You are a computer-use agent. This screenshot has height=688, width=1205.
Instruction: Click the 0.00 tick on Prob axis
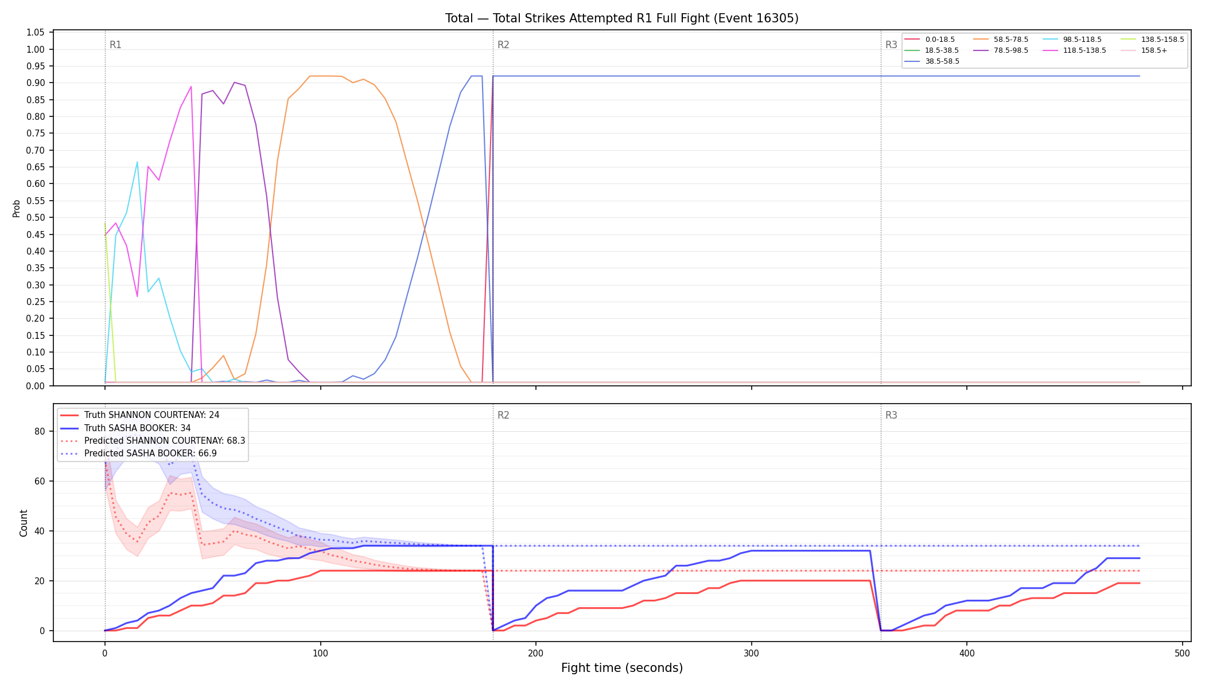(x=36, y=386)
